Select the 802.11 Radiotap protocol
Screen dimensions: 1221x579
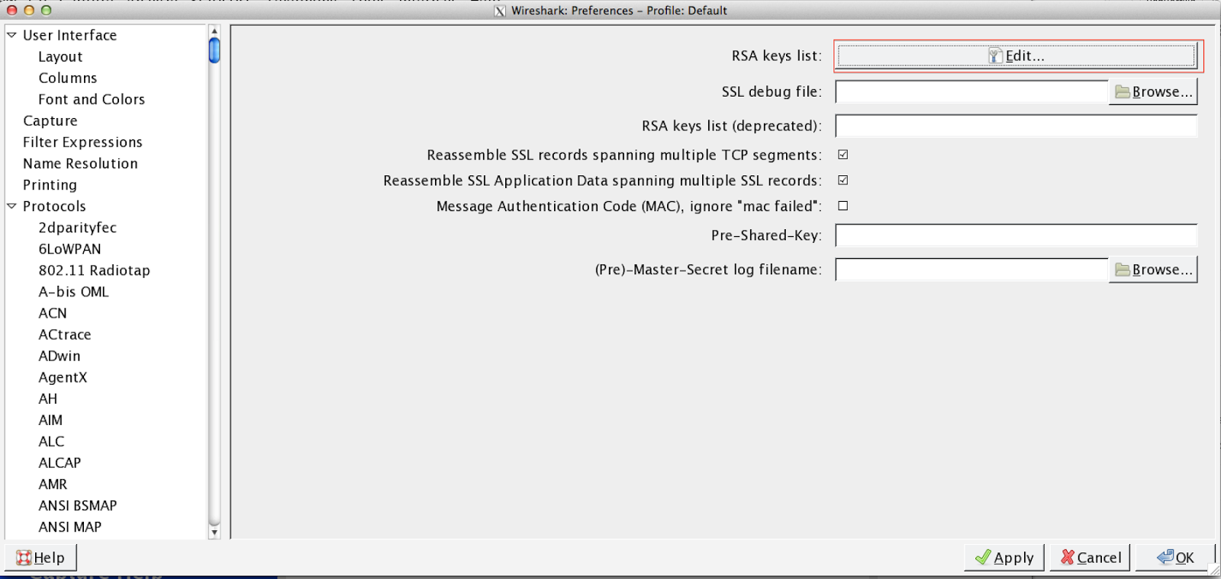(94, 270)
